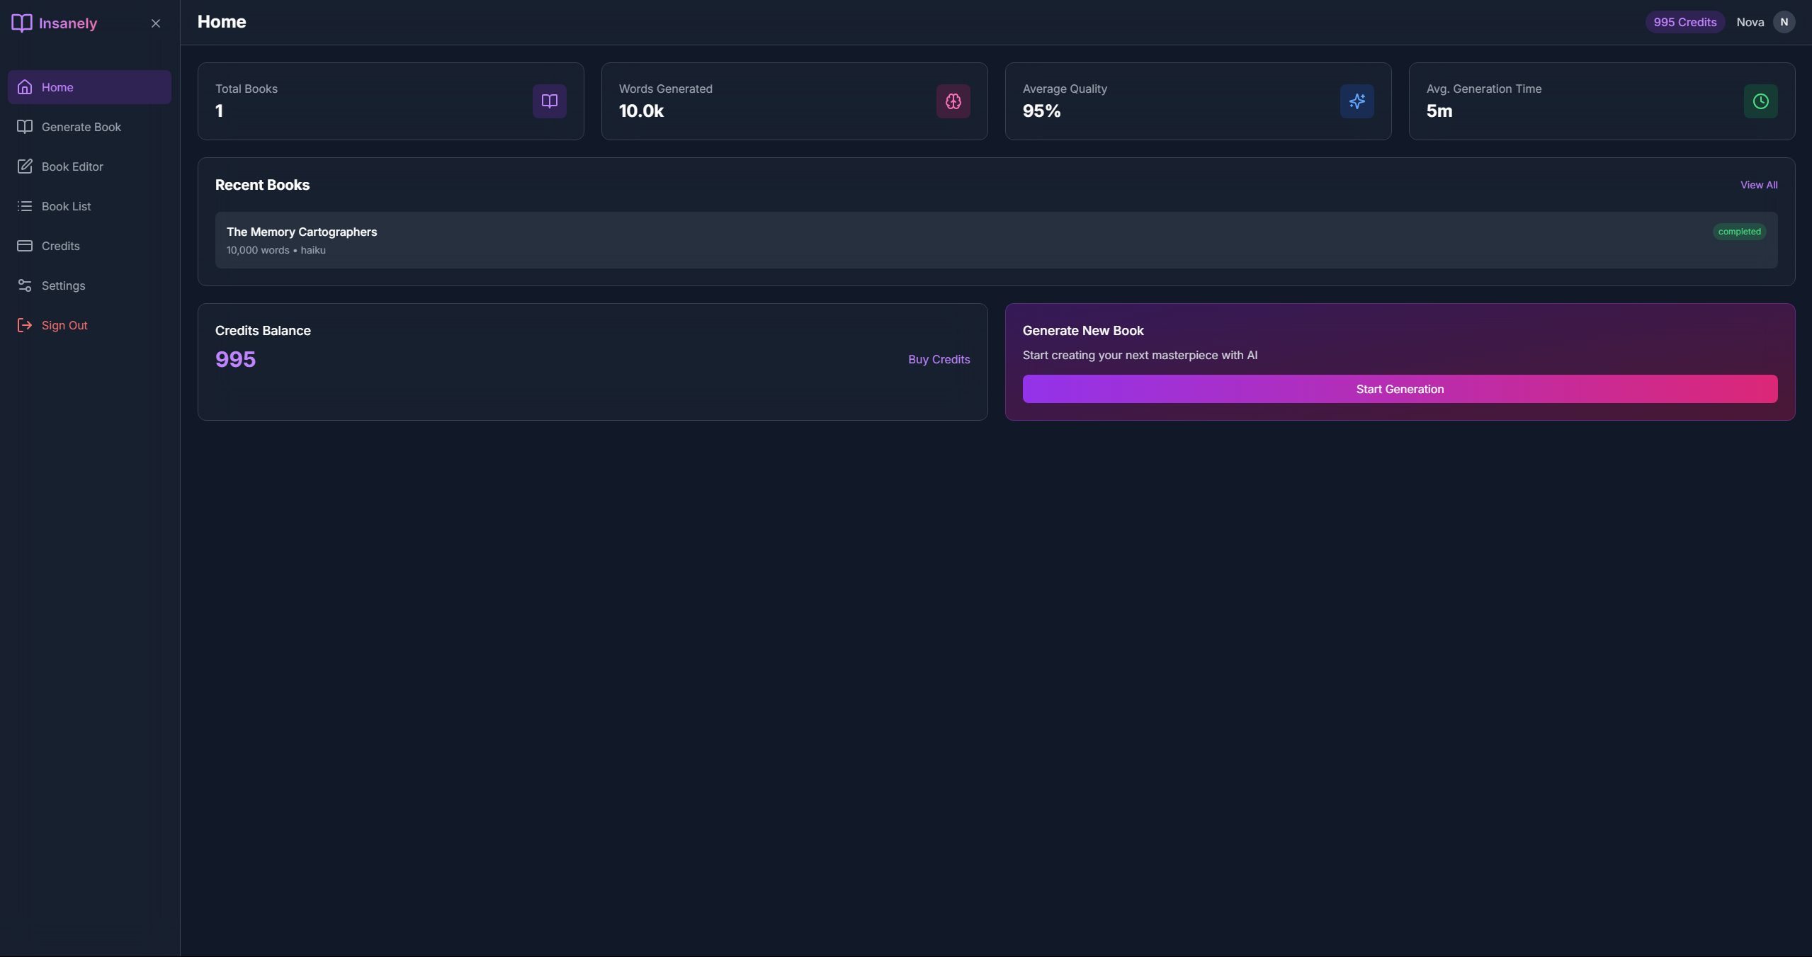Open the Generate Book menu item

point(81,127)
